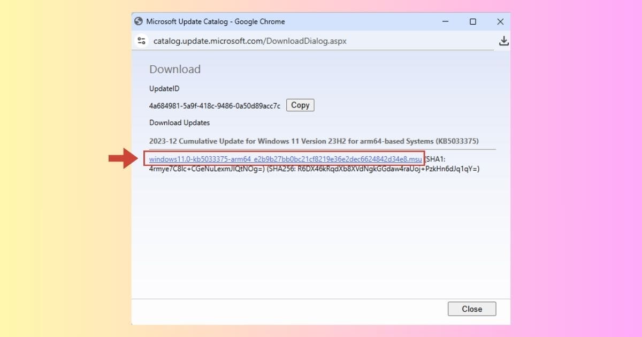Click the Download heading text
The image size is (642, 337).
(175, 69)
